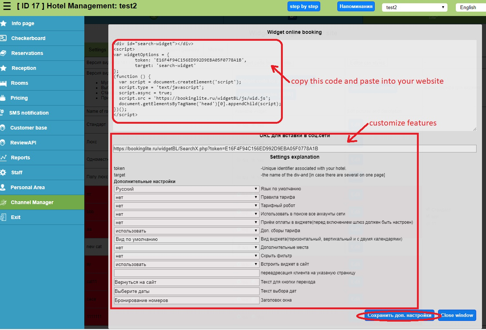
Task: Click inside the widget code textarea
Action: [294, 86]
